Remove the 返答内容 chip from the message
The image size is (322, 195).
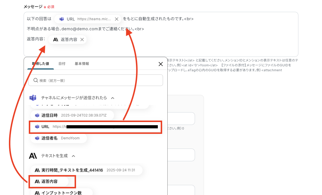point(82,40)
